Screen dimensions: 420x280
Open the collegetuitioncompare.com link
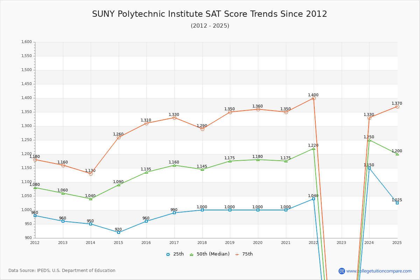point(379,271)
